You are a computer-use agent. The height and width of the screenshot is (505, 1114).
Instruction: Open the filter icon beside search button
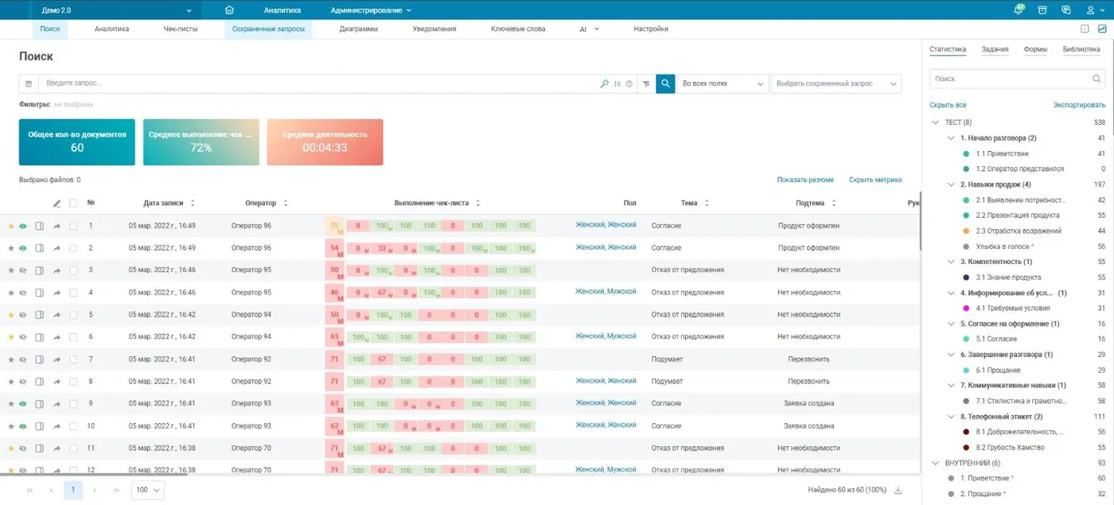click(x=646, y=84)
